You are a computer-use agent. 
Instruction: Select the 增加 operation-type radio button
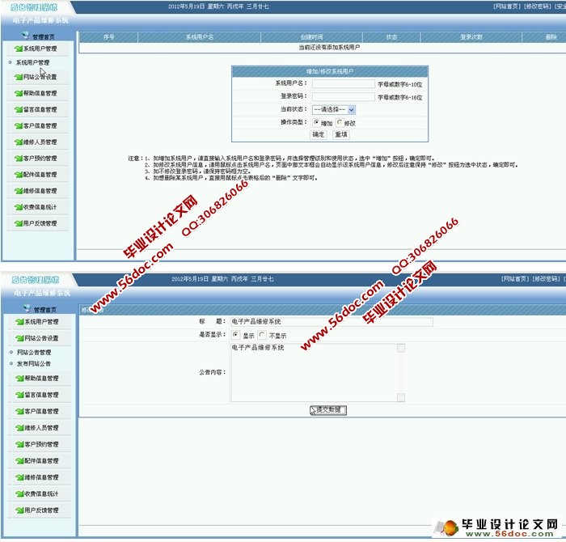point(316,122)
